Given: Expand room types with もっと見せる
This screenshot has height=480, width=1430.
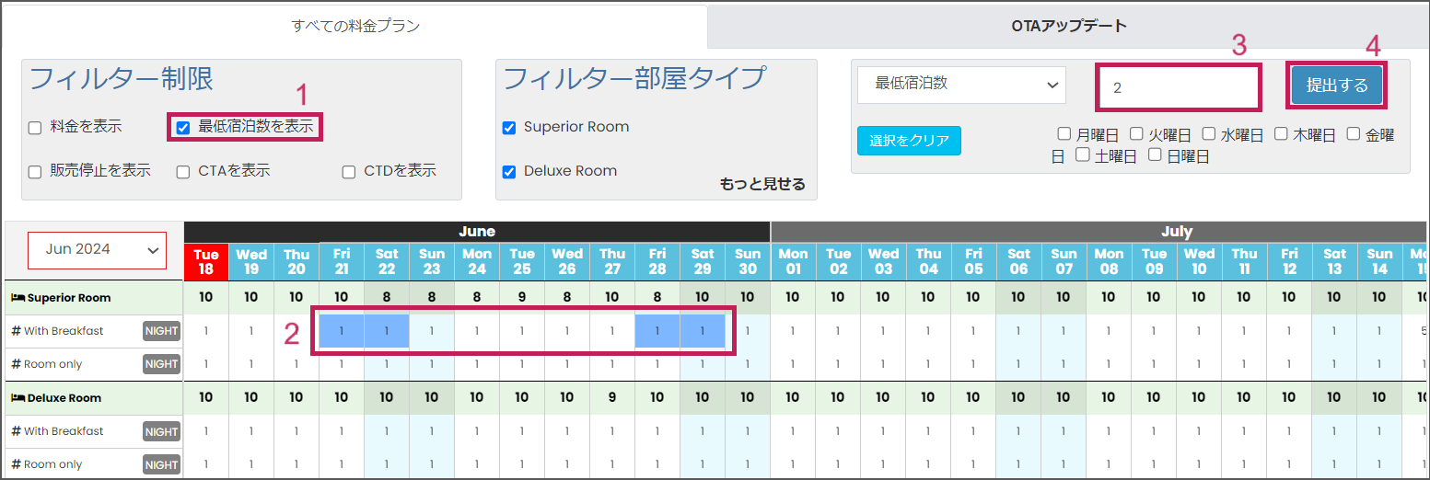Looking at the screenshot, I should tap(762, 184).
